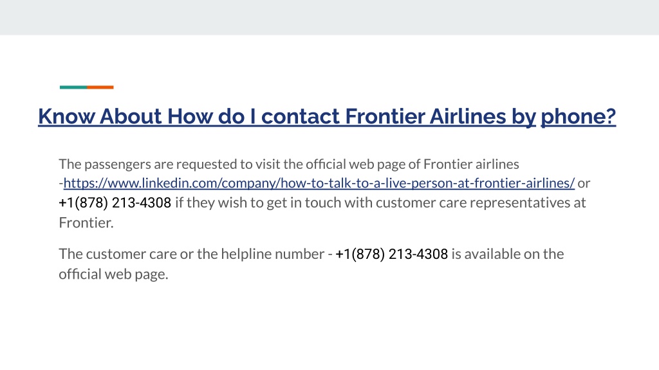659x370 pixels.
Task: Click the word "or" following the URL
Action: 584,183
